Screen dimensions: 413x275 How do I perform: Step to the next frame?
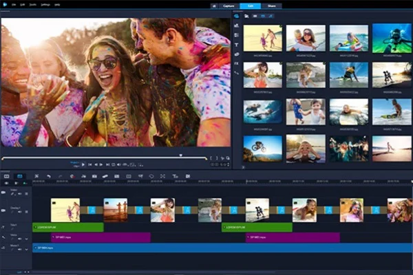point(101,165)
